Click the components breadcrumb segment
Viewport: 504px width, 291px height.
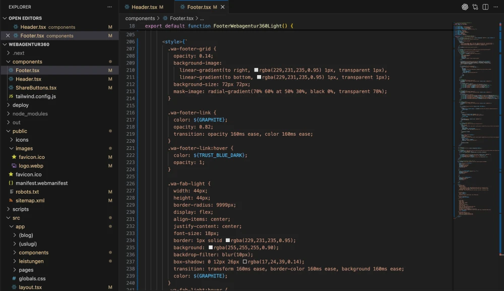pos(140,18)
